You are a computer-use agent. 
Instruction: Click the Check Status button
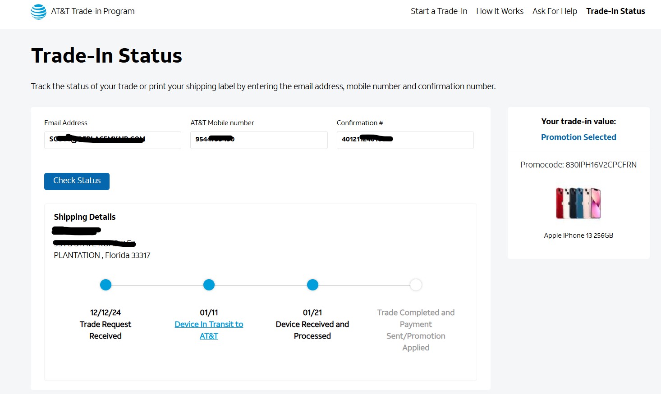pyautogui.click(x=77, y=181)
